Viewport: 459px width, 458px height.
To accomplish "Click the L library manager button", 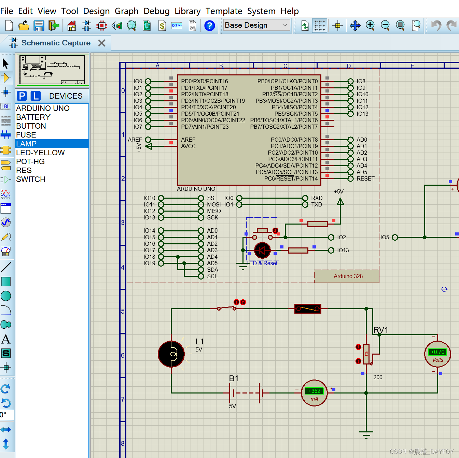I will pos(36,96).
